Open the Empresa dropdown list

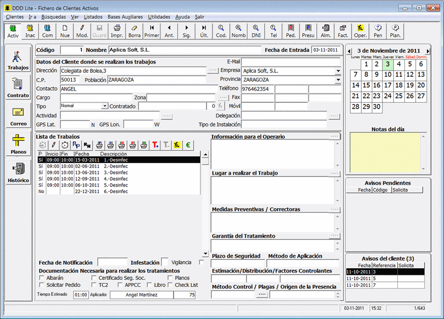(338, 71)
